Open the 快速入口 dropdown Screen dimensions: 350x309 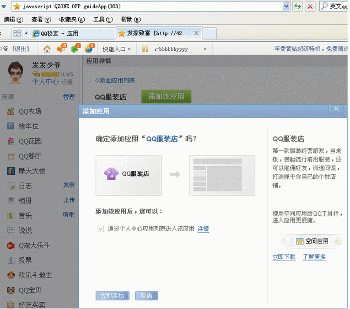(116, 49)
